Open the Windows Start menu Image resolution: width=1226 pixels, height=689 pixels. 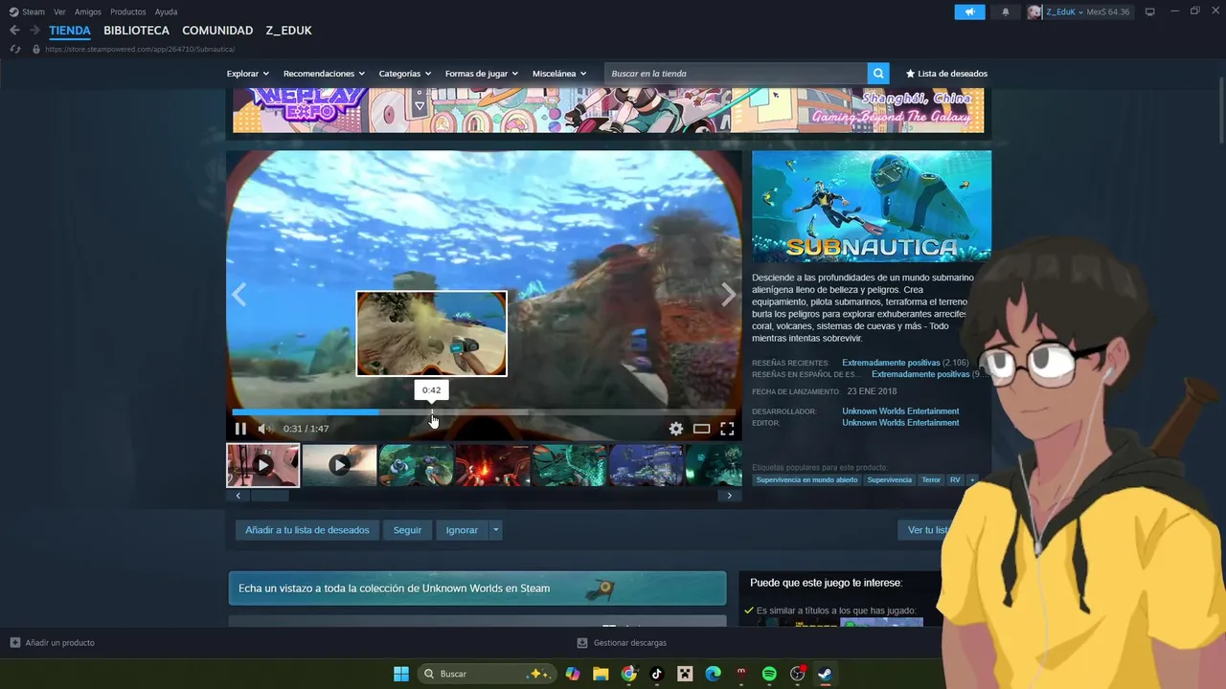click(x=401, y=674)
